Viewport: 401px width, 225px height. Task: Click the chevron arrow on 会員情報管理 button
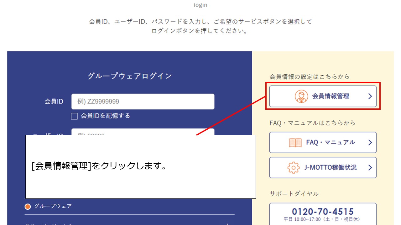tap(371, 96)
